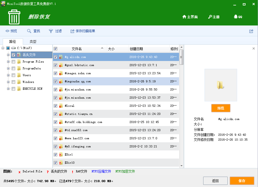Click the ProgramData folder icon
The height and width of the screenshot is (187, 258).
[x=19, y=68]
